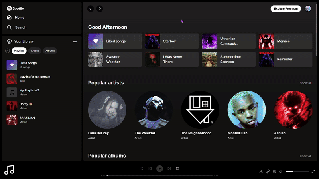Open Summertime Sadness tile
319x179 pixels.
coord(228,59)
